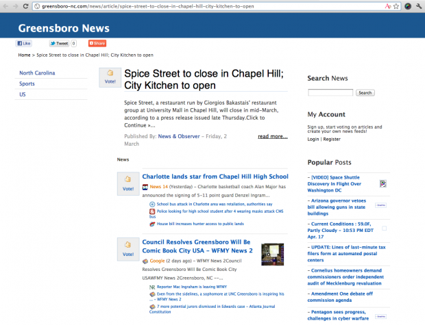
Task: Click the Search News text field
Action: coord(330,92)
